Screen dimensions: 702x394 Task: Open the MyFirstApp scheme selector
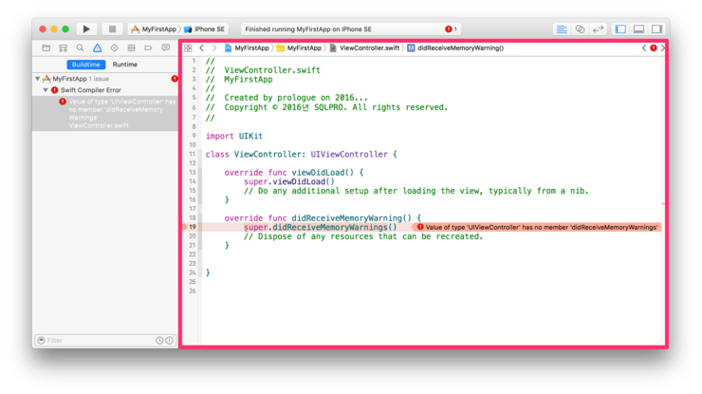[x=154, y=29]
